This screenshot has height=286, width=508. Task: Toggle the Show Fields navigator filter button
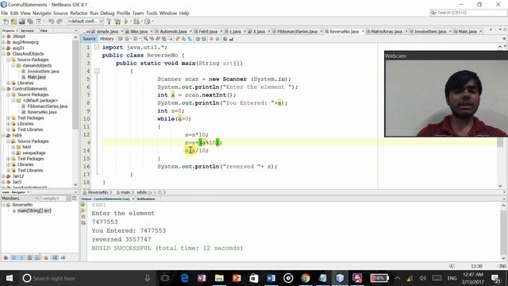(x=13, y=257)
